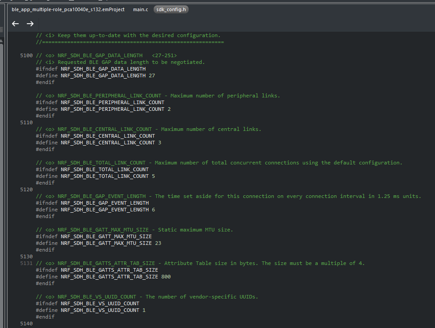Place cursor on GAP_DATA_LENGTH define value 27
This screenshot has width=435, height=328.
(x=152, y=76)
